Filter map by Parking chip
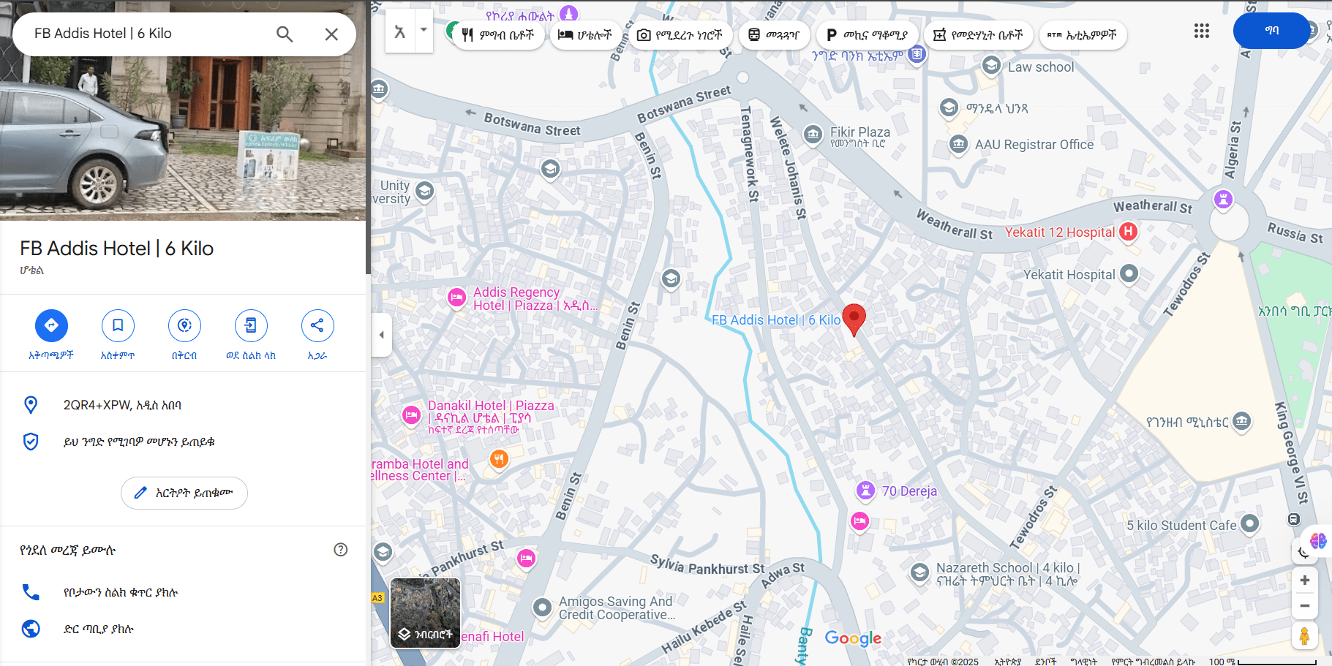The height and width of the screenshot is (666, 1332). pos(867,35)
